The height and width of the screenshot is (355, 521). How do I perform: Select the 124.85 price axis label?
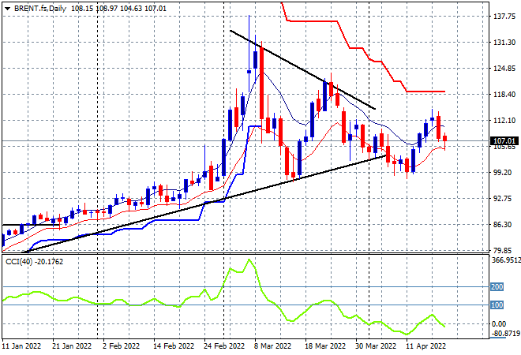click(x=504, y=69)
